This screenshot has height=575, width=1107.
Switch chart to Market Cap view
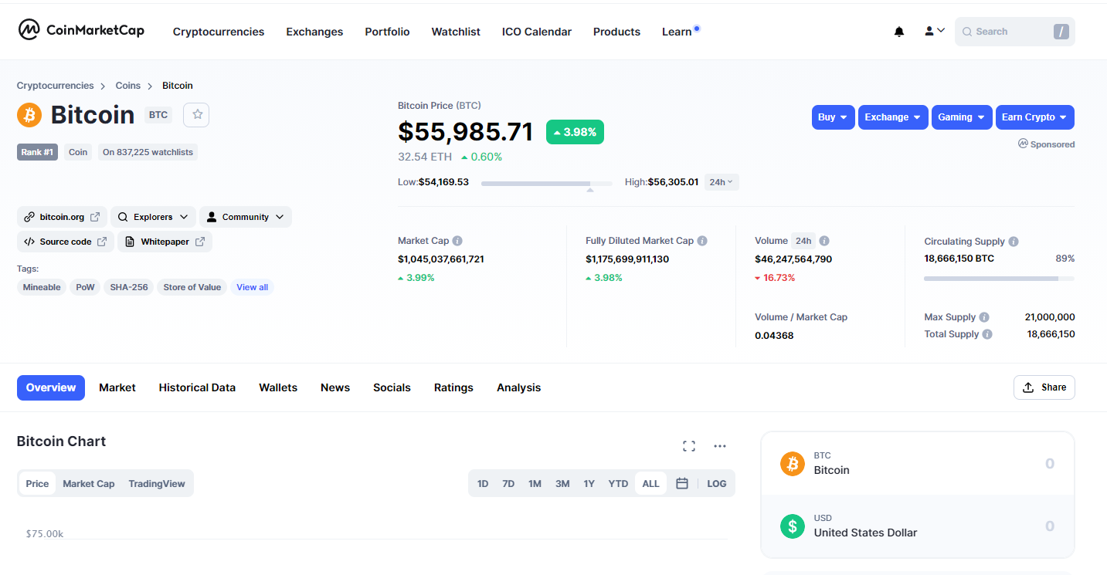(89, 484)
